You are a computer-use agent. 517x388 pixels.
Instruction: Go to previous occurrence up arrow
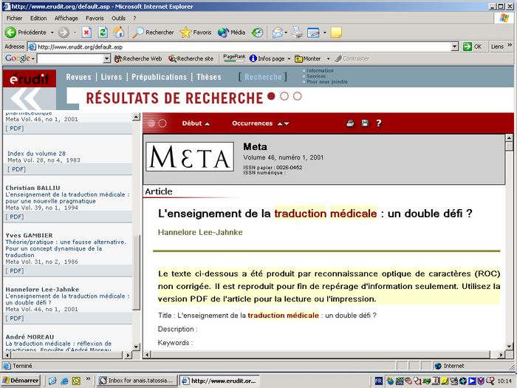pyautogui.click(x=280, y=123)
